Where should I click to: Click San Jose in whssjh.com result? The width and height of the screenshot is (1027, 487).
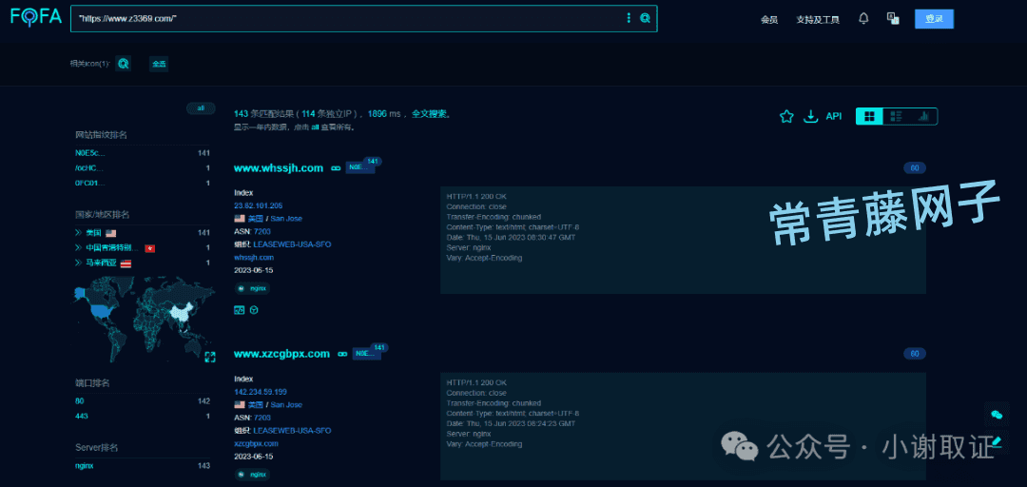(x=286, y=218)
